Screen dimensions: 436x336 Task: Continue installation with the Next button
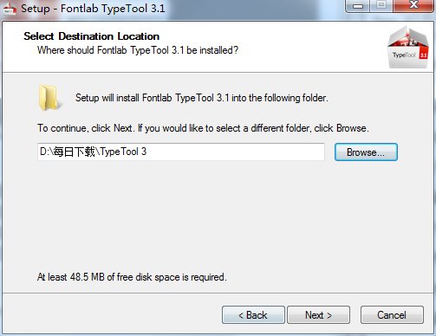tap(318, 315)
